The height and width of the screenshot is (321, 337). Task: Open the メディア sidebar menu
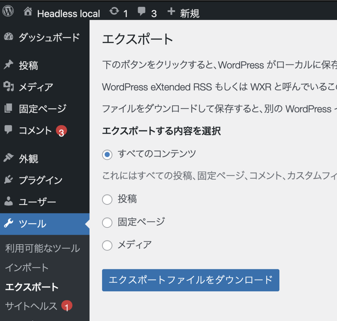[x=45, y=87]
